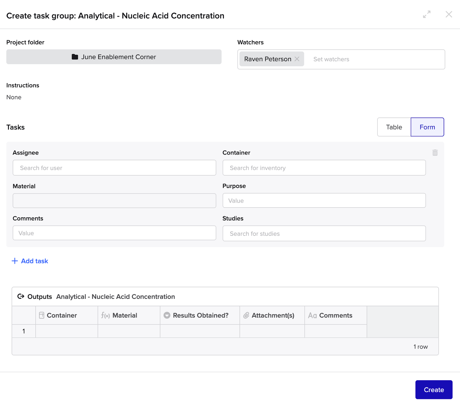Screen dimensions: 460x405
Task: Click the Create button
Action: [x=434, y=389]
